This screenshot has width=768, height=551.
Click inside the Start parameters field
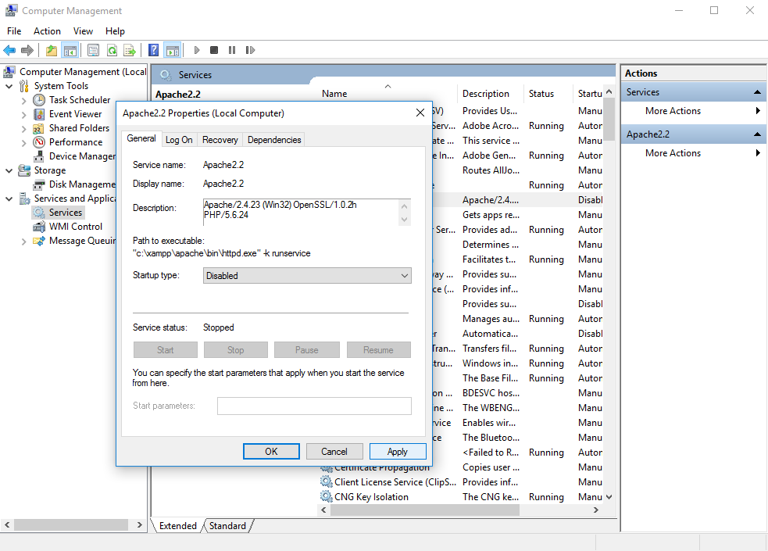coord(314,406)
